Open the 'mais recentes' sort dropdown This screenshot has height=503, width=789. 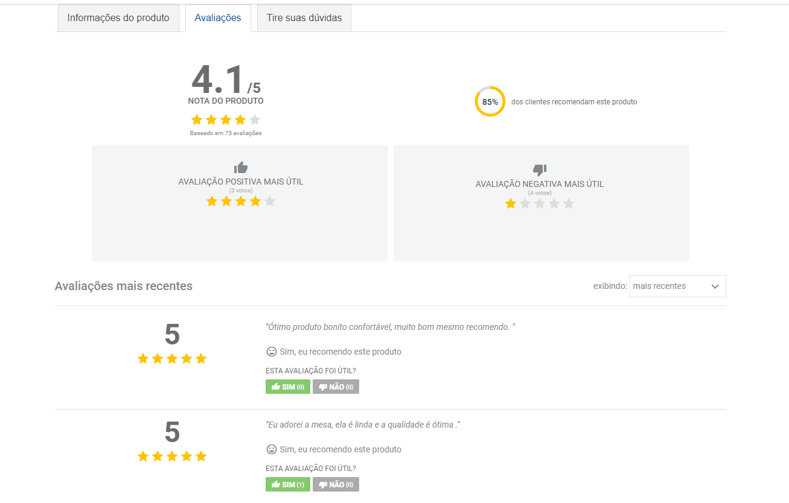coord(670,286)
